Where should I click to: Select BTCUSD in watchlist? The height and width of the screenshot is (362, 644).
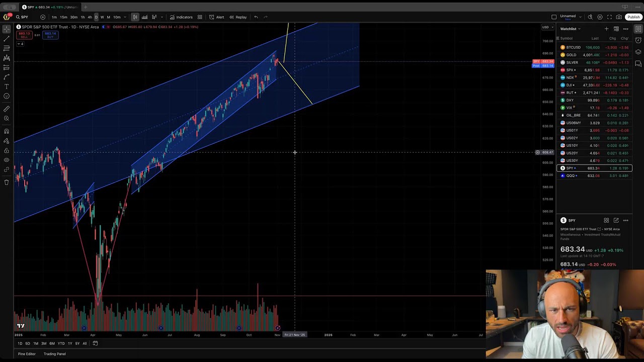click(x=594, y=47)
